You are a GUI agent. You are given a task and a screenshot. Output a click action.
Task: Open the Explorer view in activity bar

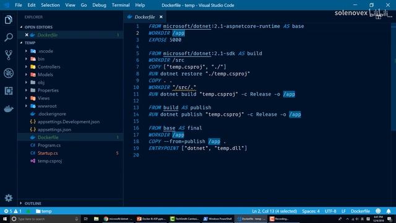coord(8,20)
